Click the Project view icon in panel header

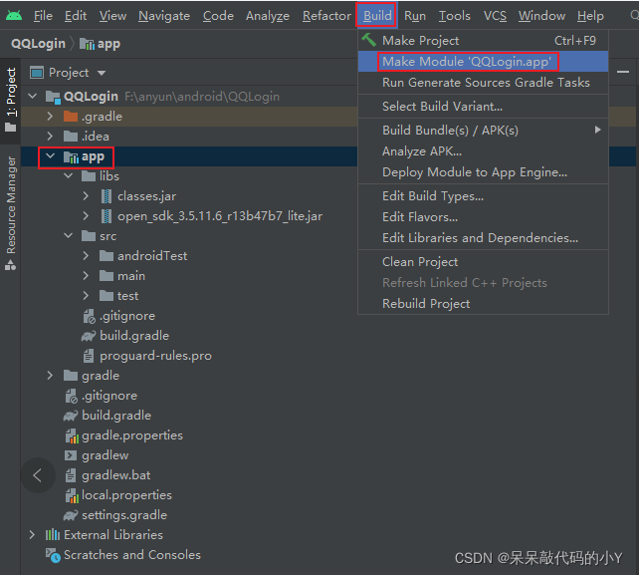(37, 73)
